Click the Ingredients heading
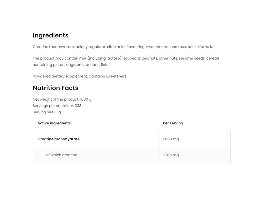Image resolution: width=263 pixels, height=197 pixels. point(51,35)
